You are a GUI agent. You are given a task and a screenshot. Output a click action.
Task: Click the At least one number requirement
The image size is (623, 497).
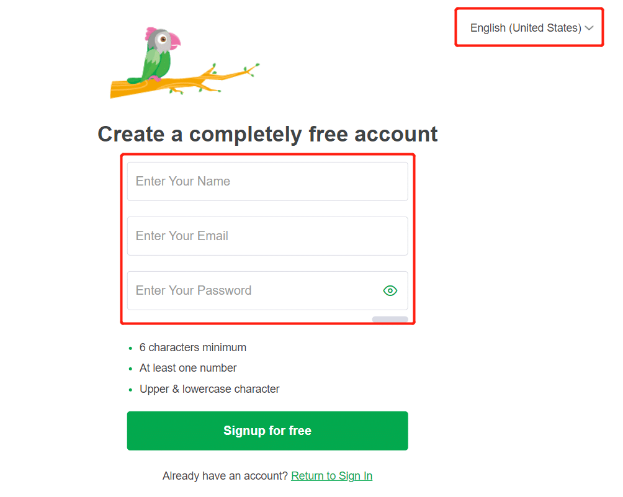point(188,369)
